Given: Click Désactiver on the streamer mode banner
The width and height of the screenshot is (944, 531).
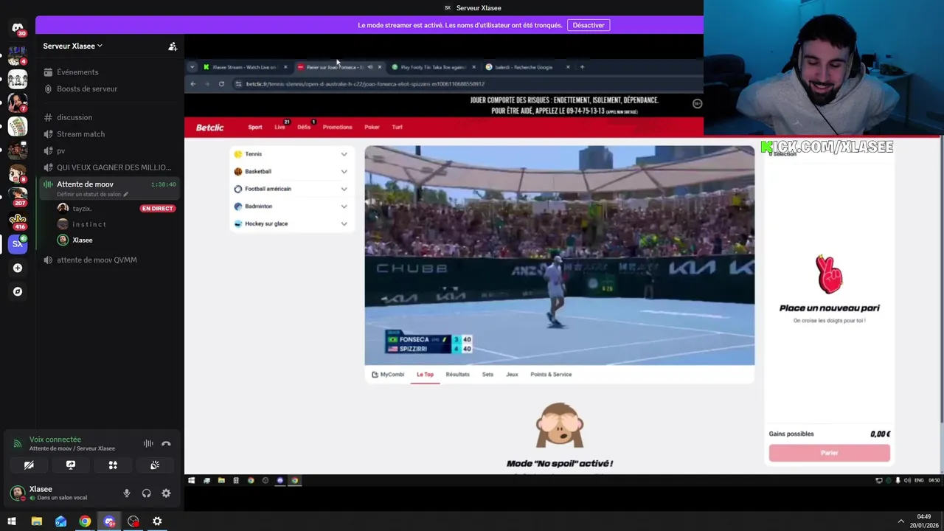Looking at the screenshot, I should (589, 25).
